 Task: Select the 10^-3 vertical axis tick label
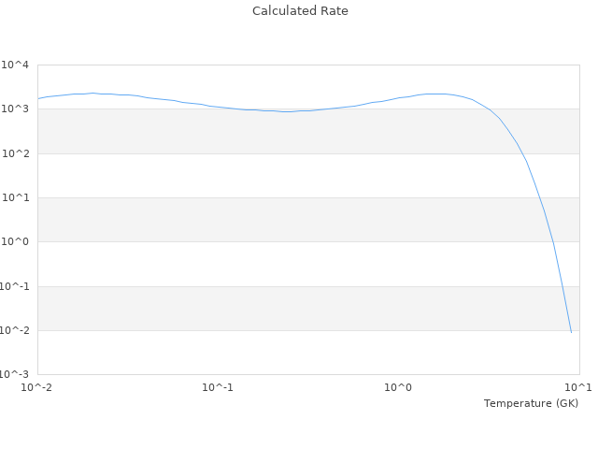tap(14, 374)
